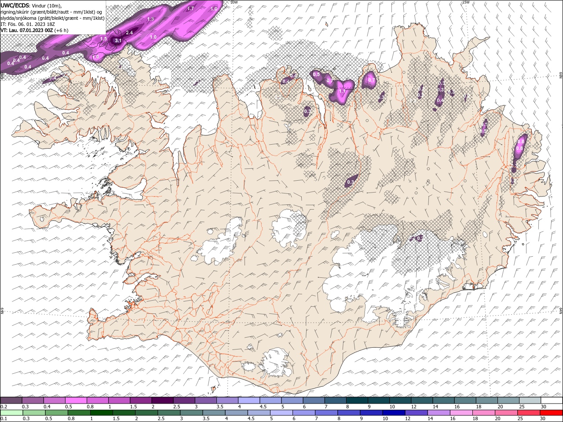Pick the light pink swatch labeled 16, lower scale
This screenshot has height=422, width=563.
pos(461,413)
